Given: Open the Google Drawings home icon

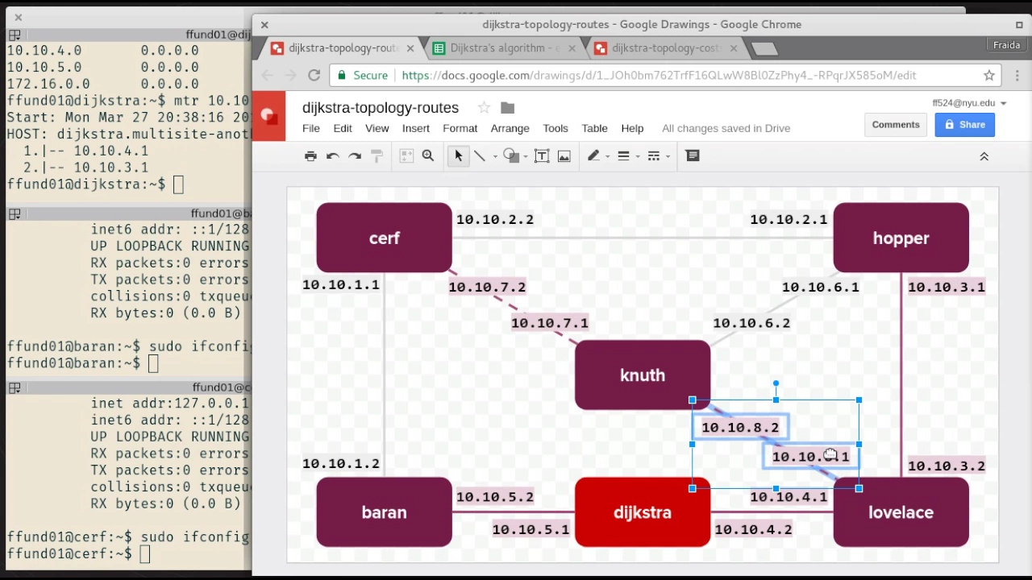Looking at the screenshot, I should pos(269,117).
